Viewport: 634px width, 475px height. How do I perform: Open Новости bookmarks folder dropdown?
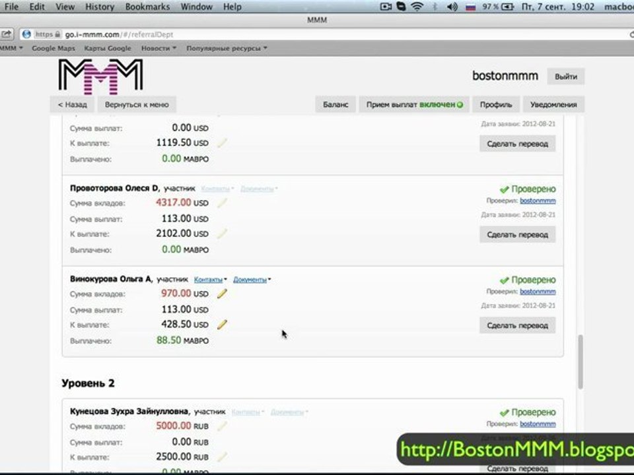[x=159, y=48]
